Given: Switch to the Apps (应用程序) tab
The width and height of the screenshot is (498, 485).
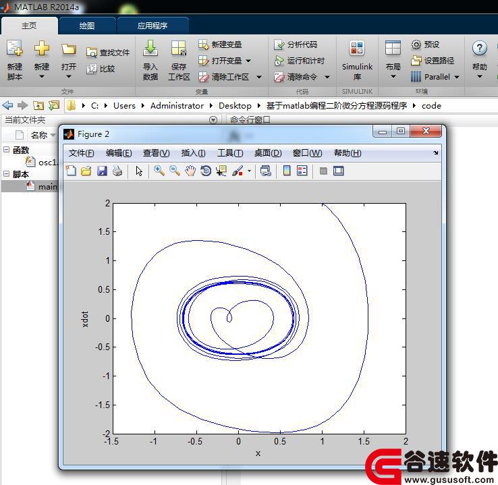Looking at the screenshot, I should [153, 26].
